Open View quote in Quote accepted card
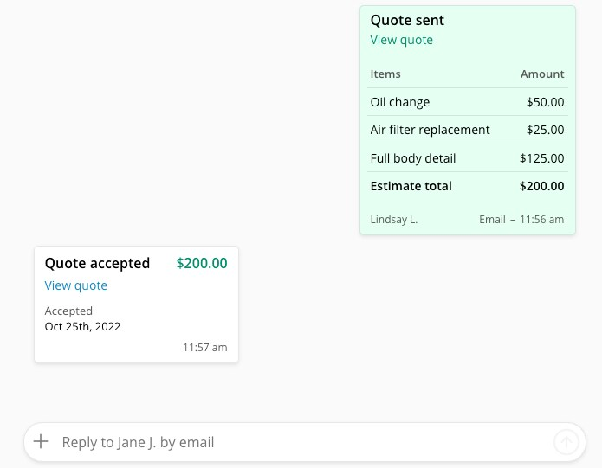Viewport: 602px width, 468px height. 76,285
